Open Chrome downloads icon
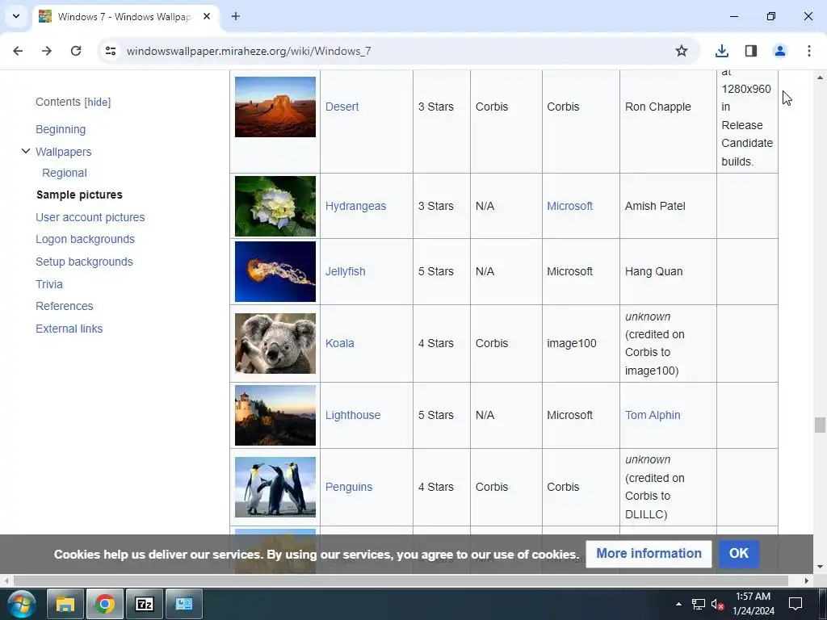Screen dimensions: 827x620 coord(721,51)
